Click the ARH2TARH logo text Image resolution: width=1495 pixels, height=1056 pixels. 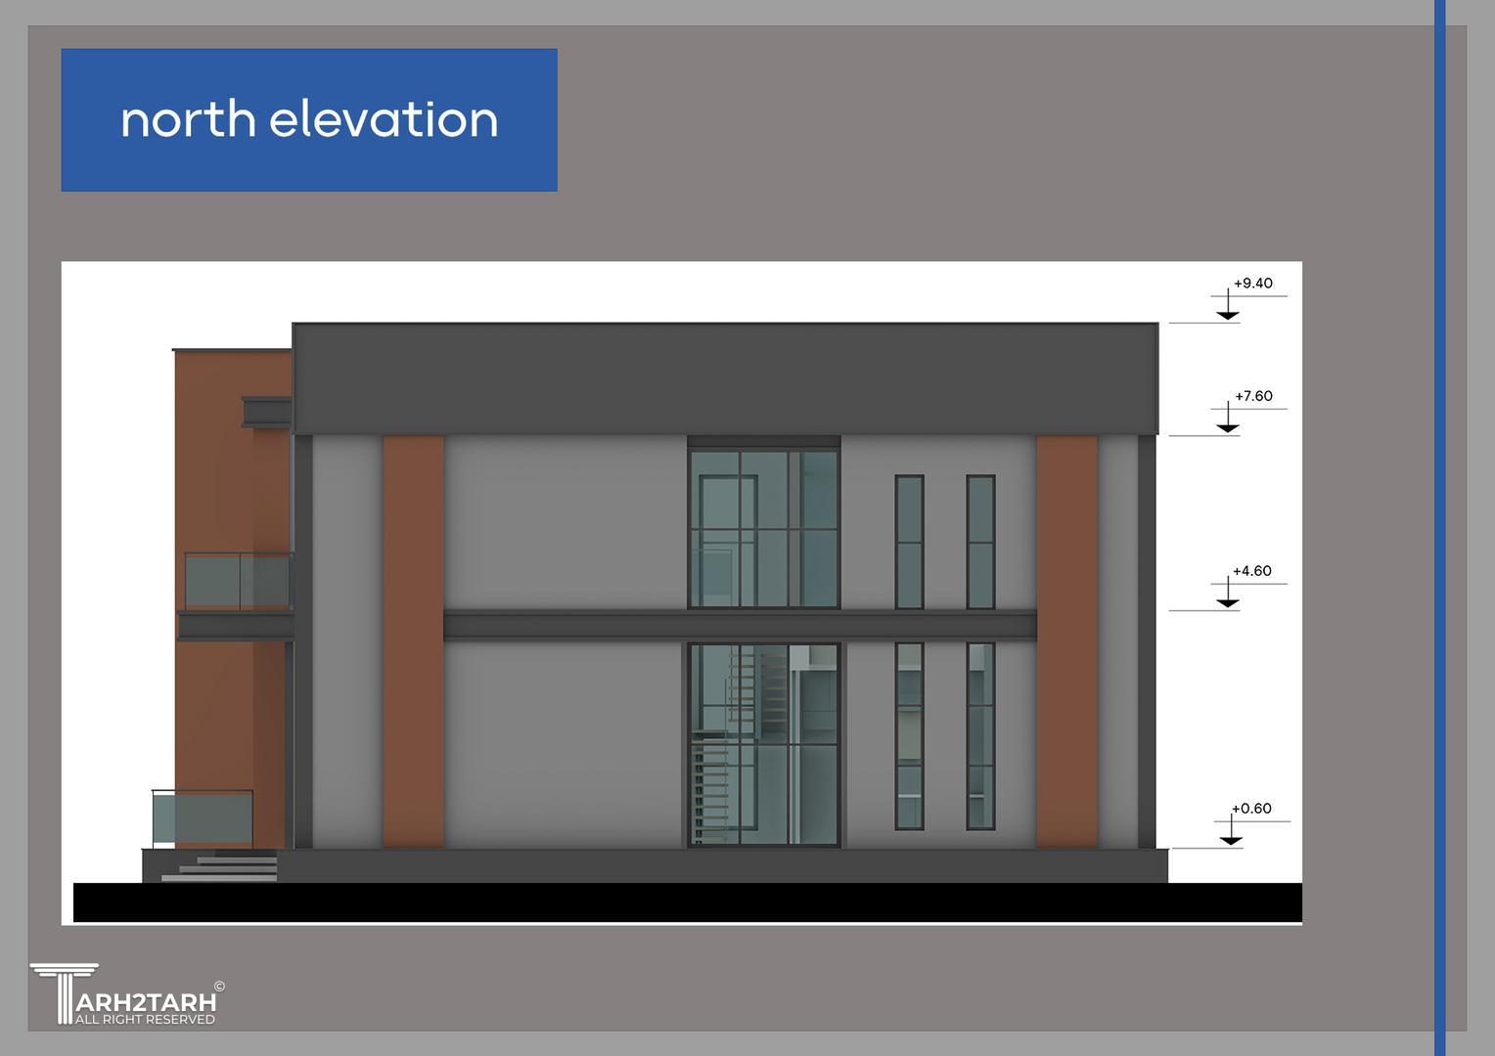point(145,1002)
